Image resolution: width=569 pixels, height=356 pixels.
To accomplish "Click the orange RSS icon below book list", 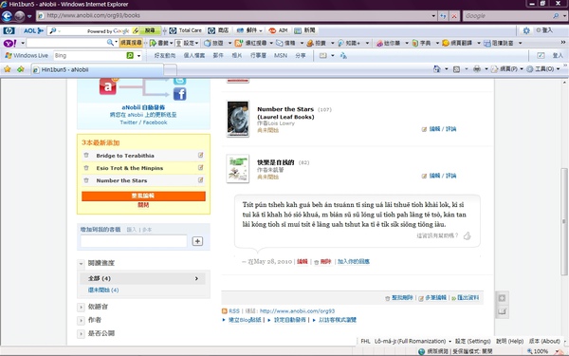I will point(225,311).
